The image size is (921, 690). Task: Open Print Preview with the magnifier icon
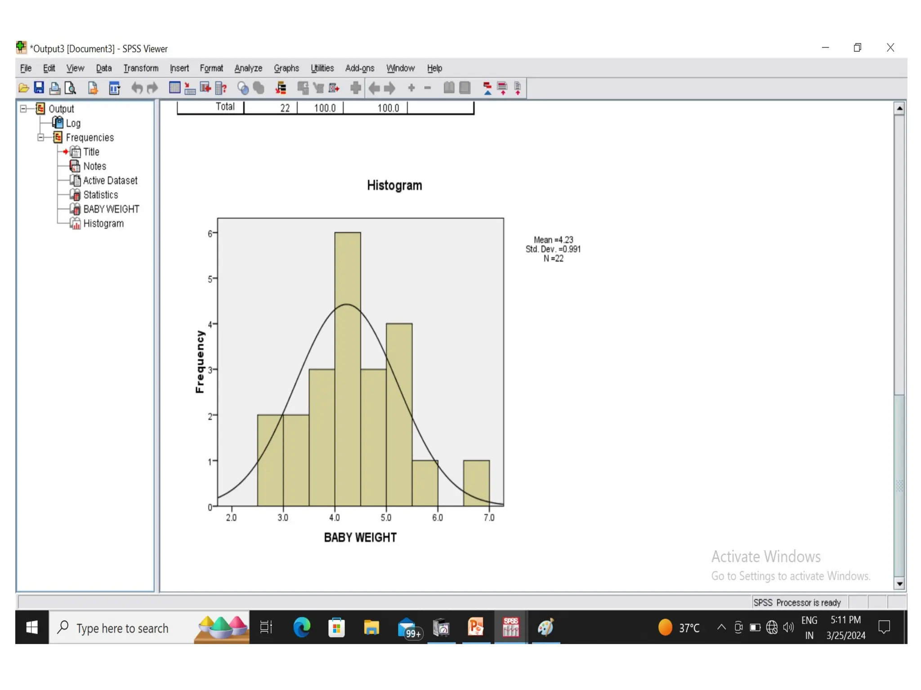(x=71, y=88)
